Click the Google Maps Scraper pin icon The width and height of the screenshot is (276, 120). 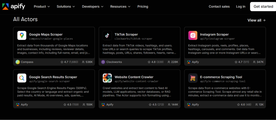pos(22,35)
